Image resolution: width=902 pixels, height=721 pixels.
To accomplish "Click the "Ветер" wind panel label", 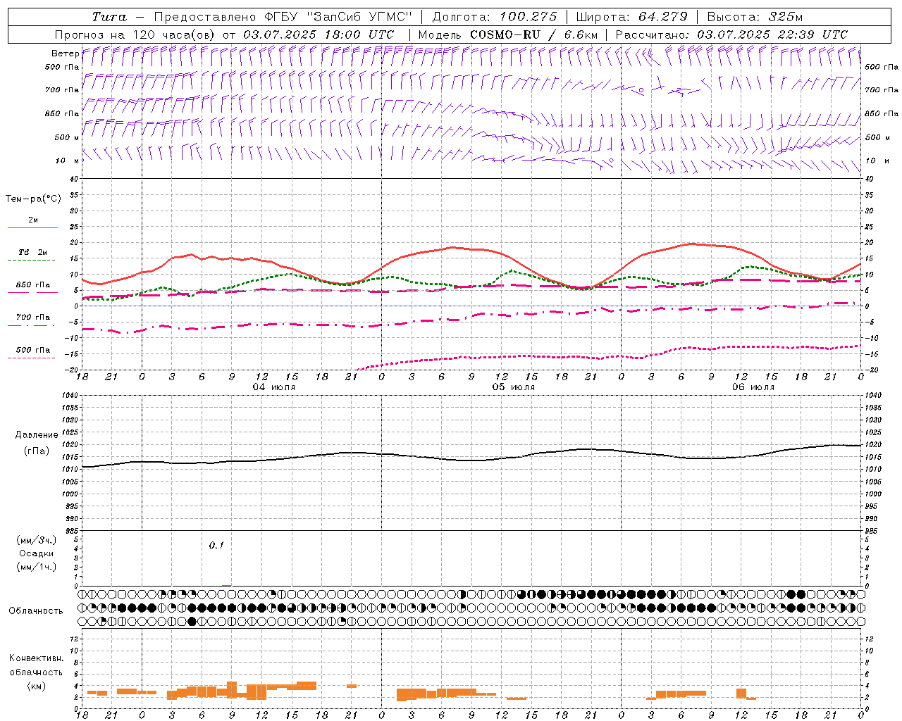I will [65, 53].
